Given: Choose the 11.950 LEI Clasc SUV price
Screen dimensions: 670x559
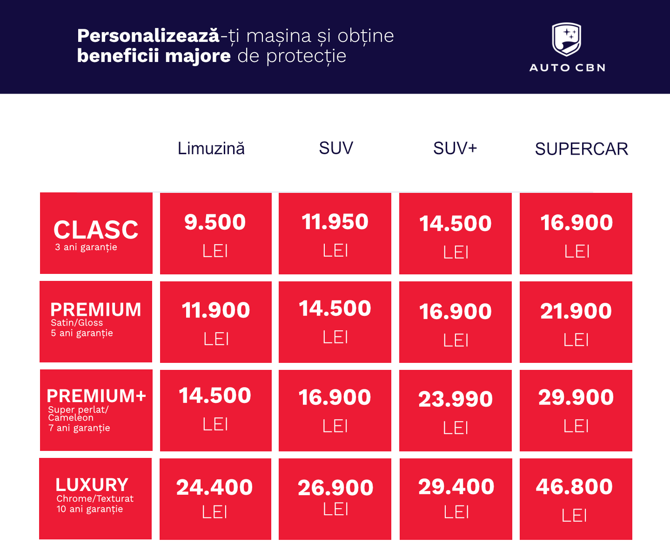Looking at the screenshot, I should point(335,233).
